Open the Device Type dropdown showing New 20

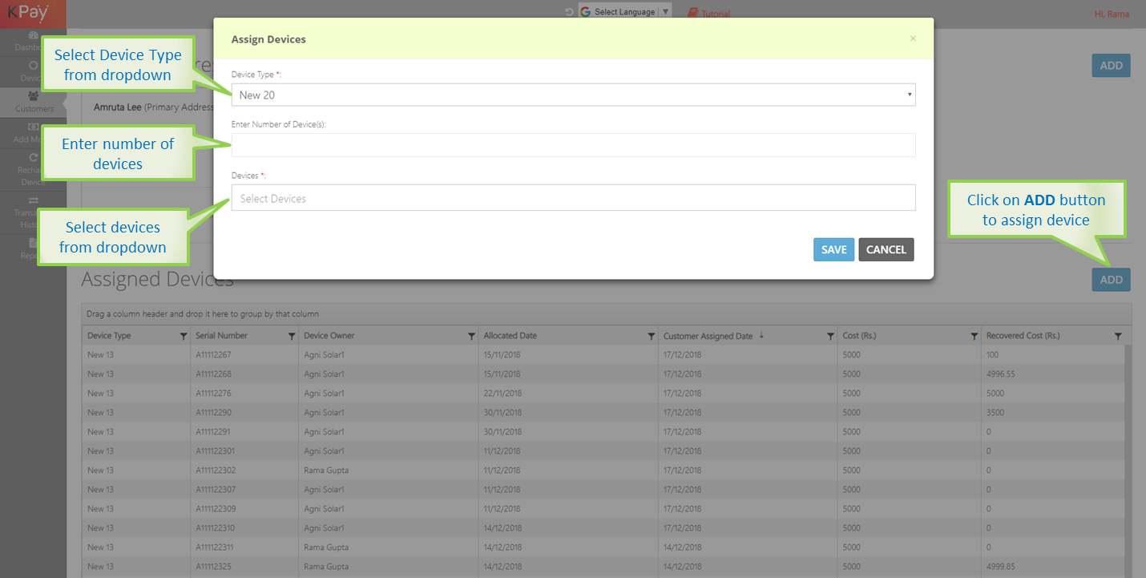573,95
